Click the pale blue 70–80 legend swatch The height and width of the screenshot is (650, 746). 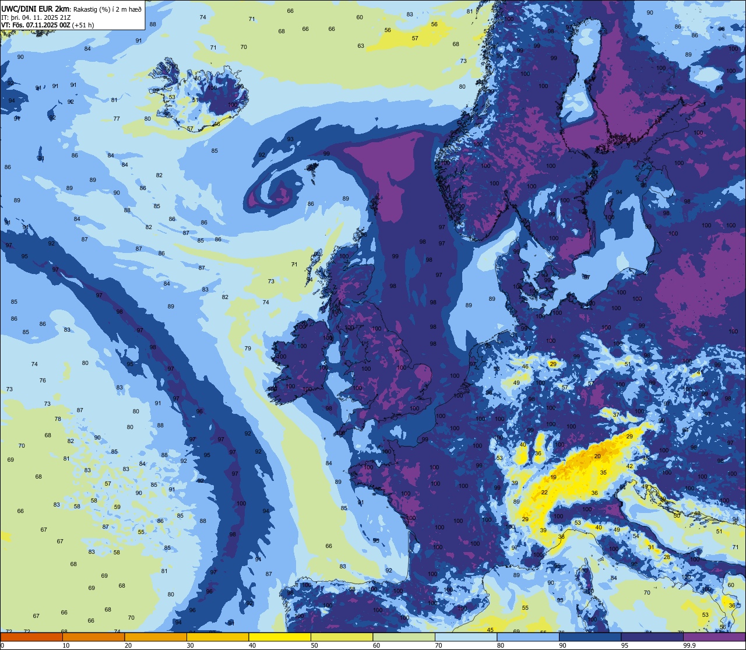click(x=466, y=637)
